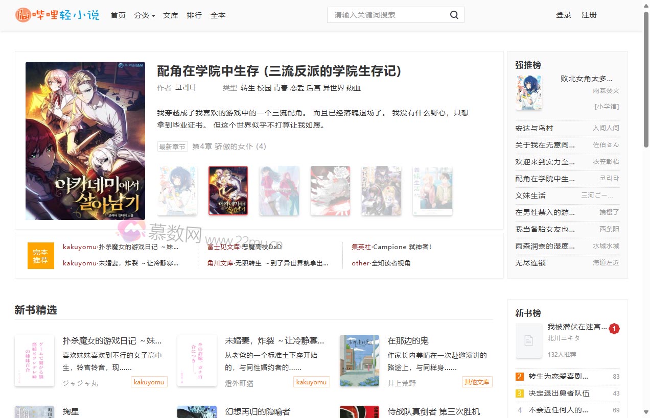Click the last carousel thumbnail 义妹生活
The height and width of the screenshot is (418, 650).
point(432,191)
